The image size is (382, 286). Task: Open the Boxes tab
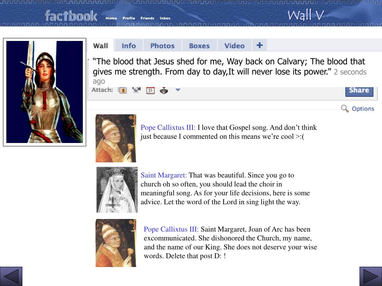pos(199,45)
